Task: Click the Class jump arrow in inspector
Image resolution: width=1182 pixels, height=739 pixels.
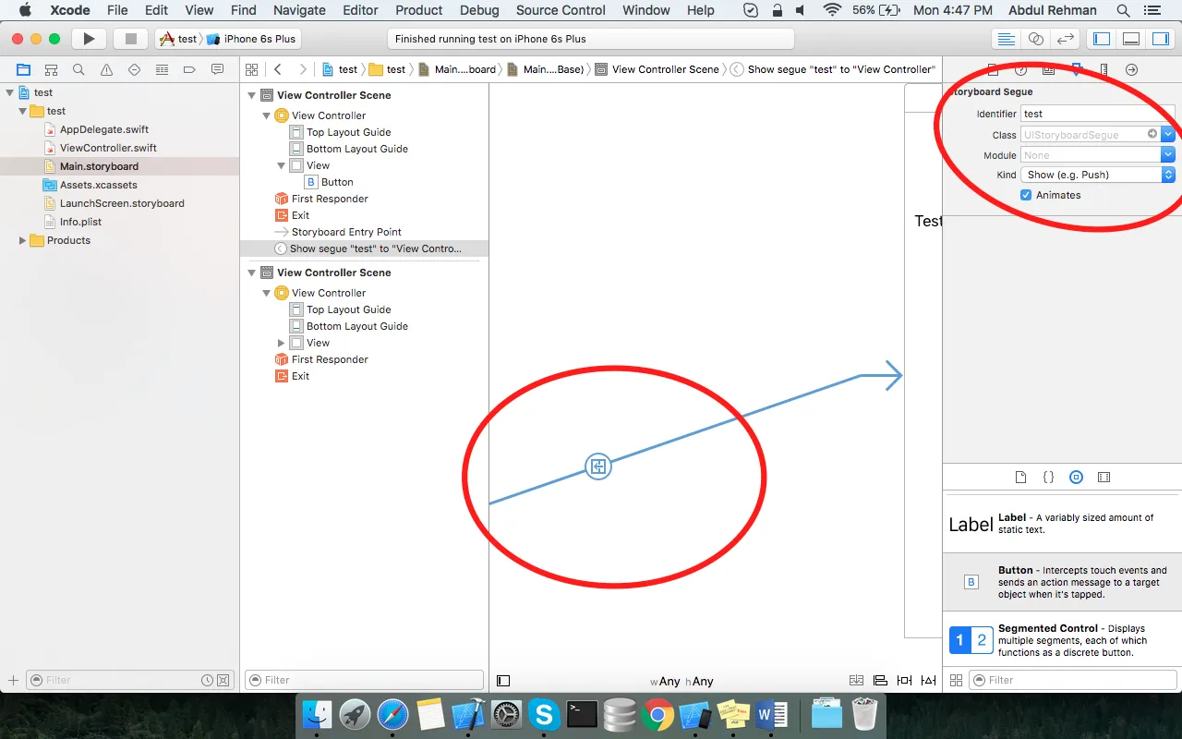Action: pos(1152,134)
